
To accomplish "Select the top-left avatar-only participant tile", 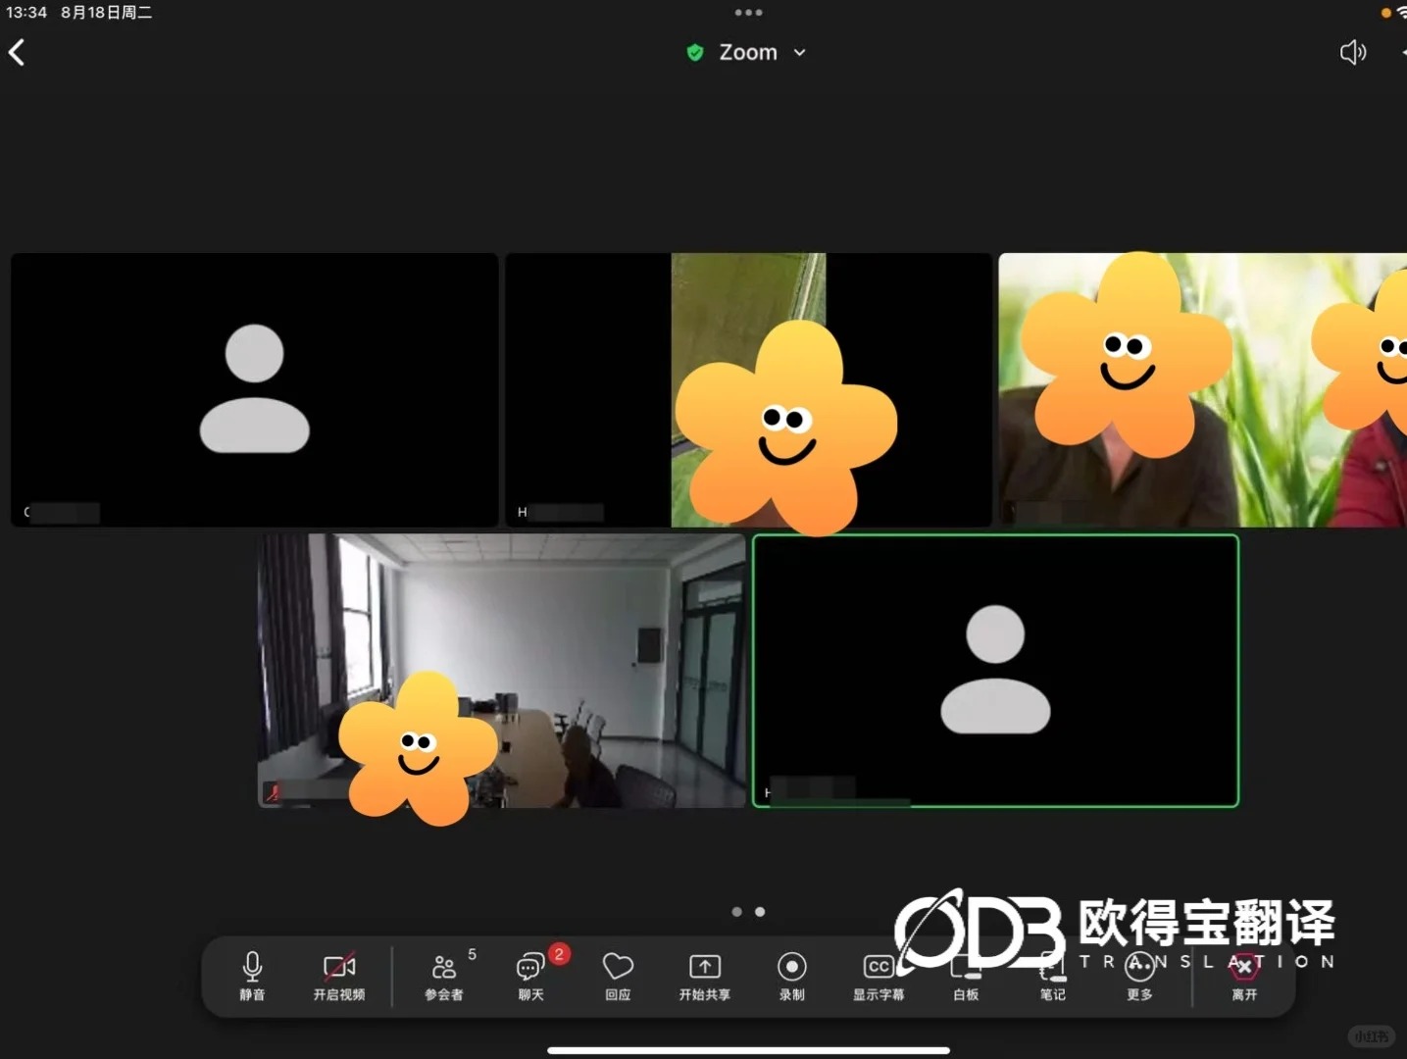I will pos(255,390).
